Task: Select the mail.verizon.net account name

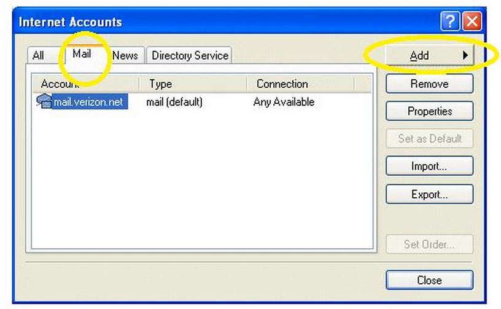Action: tap(88, 102)
